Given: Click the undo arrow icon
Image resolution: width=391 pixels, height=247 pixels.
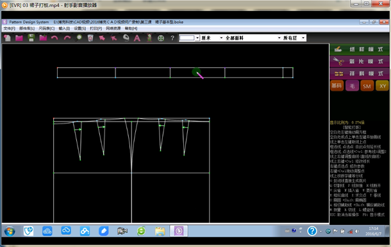Looking at the screenshot, I should pyautogui.click(x=54, y=38).
